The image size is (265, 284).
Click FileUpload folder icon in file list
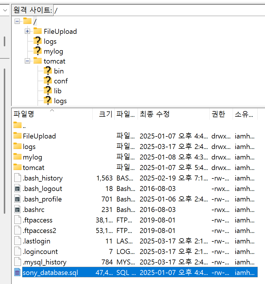(x=17, y=136)
